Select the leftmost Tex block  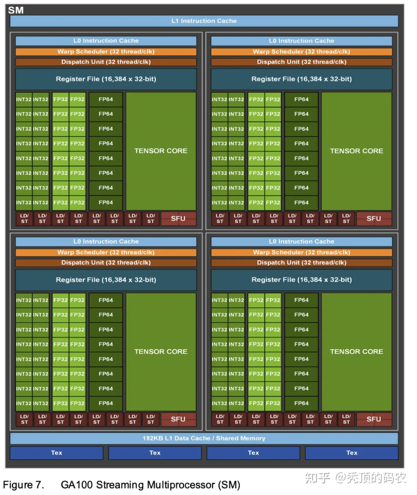tap(56, 453)
